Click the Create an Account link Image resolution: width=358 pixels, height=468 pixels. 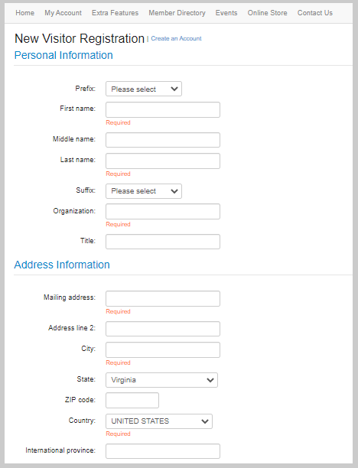point(176,38)
